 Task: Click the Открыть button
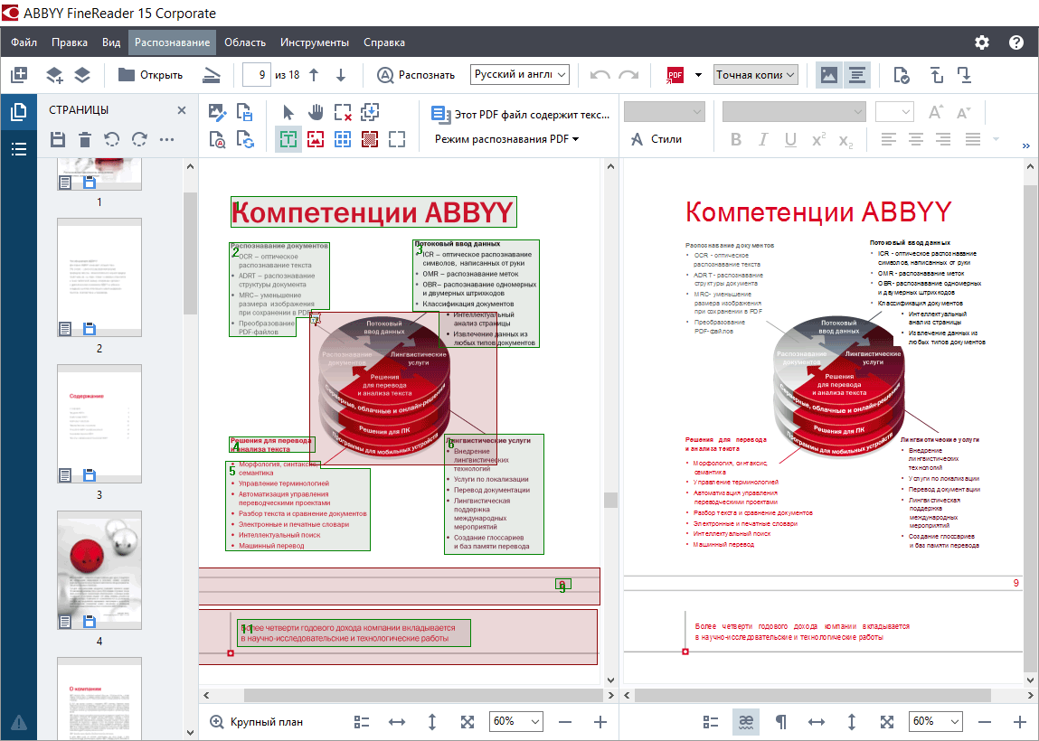pos(151,75)
